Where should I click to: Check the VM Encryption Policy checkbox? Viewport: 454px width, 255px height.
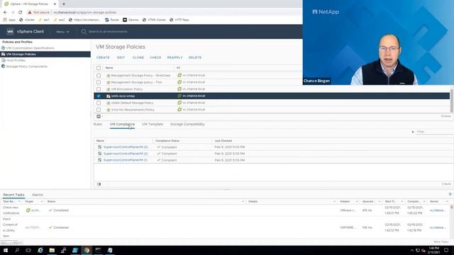tap(99, 89)
